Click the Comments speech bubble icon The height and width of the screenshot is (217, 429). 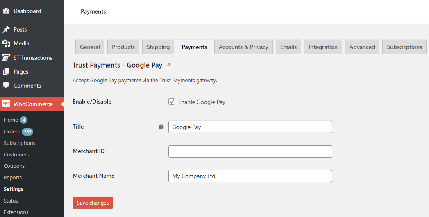pos(6,86)
